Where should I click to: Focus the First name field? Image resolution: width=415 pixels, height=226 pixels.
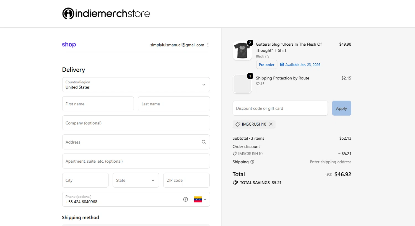click(x=98, y=104)
